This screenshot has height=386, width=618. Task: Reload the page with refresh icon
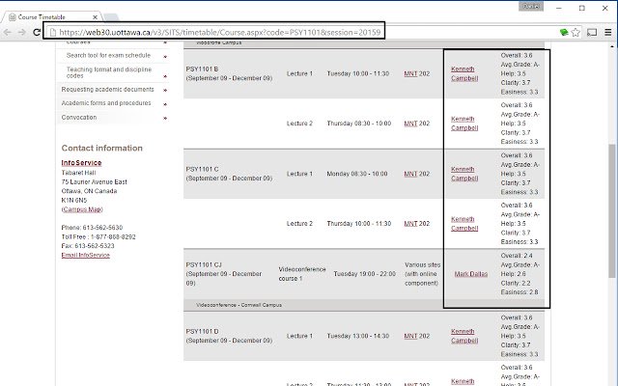tap(37, 32)
